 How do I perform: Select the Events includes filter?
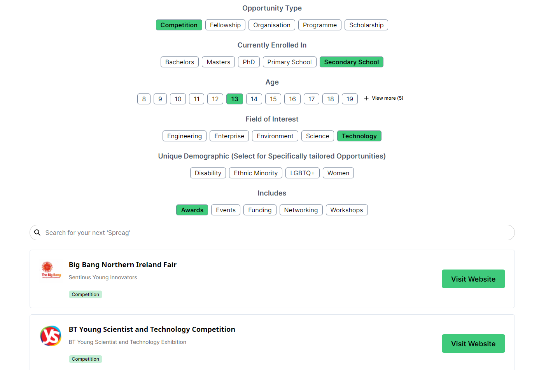[x=226, y=210]
